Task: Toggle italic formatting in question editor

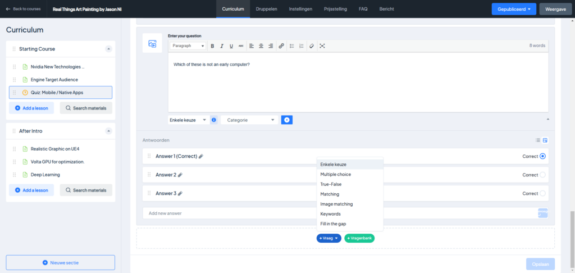Action: click(x=221, y=46)
